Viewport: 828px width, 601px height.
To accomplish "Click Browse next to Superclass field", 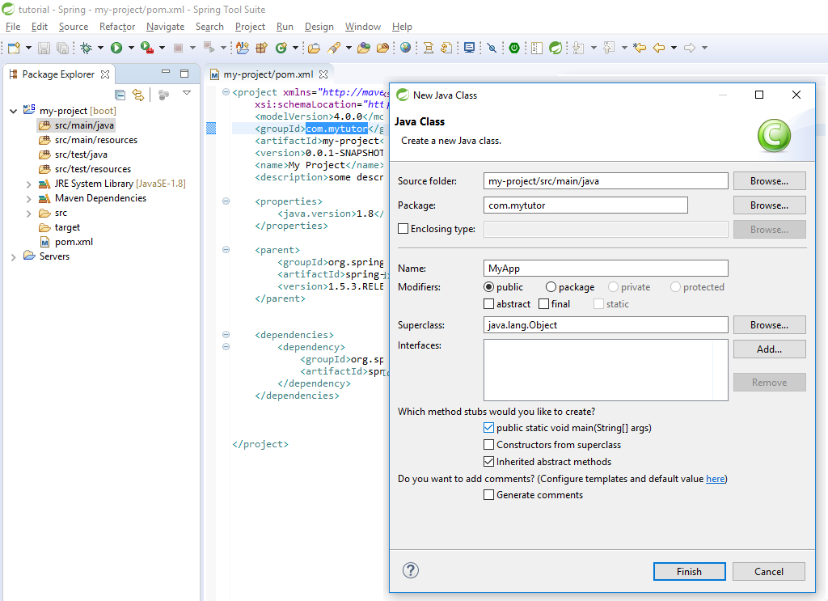I will click(x=770, y=325).
